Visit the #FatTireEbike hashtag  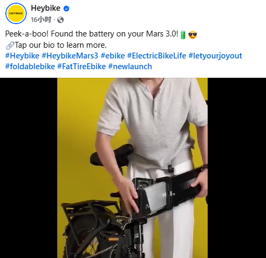[x=81, y=67]
